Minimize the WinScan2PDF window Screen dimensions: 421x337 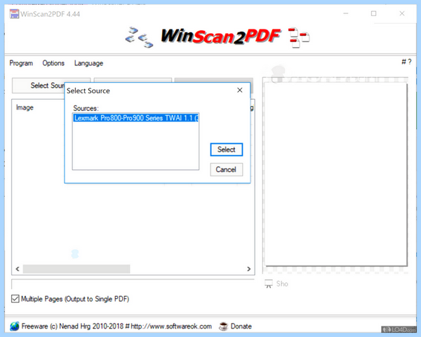pyautogui.click(x=346, y=13)
